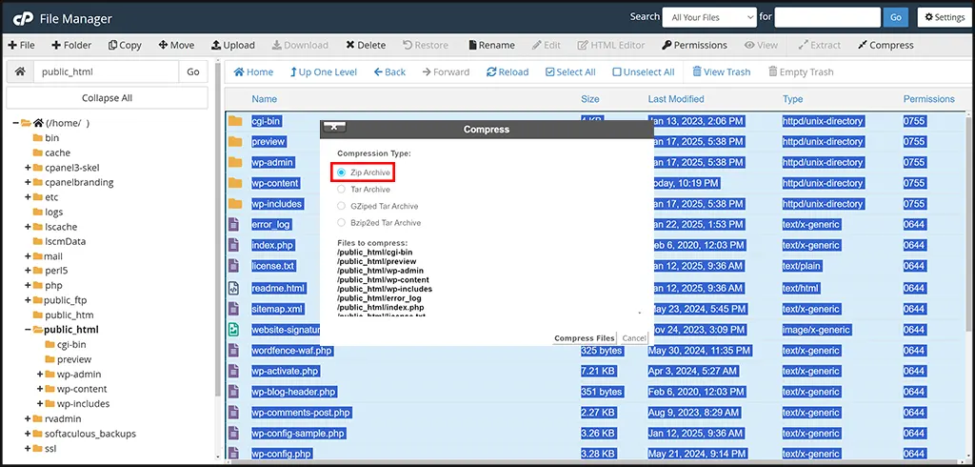This screenshot has height=467, width=975.
Task: Click the Delete toolbar button
Action: (366, 45)
